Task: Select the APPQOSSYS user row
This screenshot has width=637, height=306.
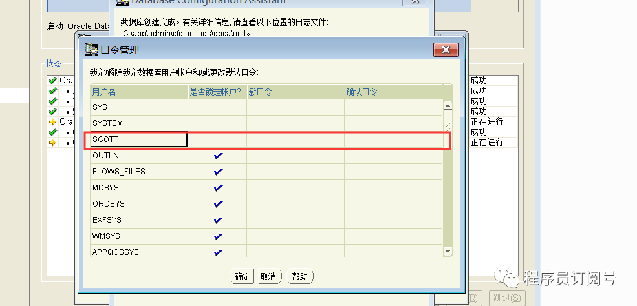Action: click(x=266, y=252)
